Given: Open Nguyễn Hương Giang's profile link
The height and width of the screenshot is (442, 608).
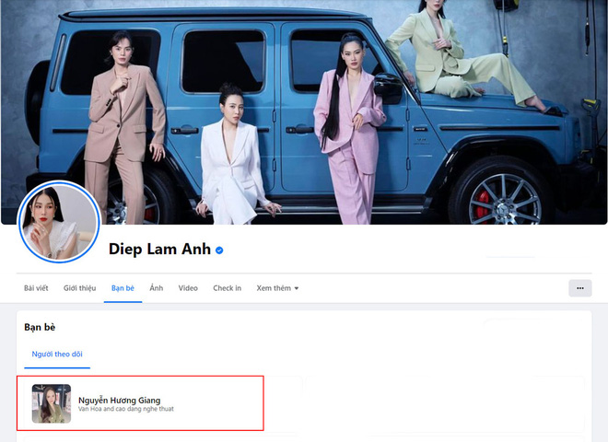Looking at the screenshot, I should point(120,401).
